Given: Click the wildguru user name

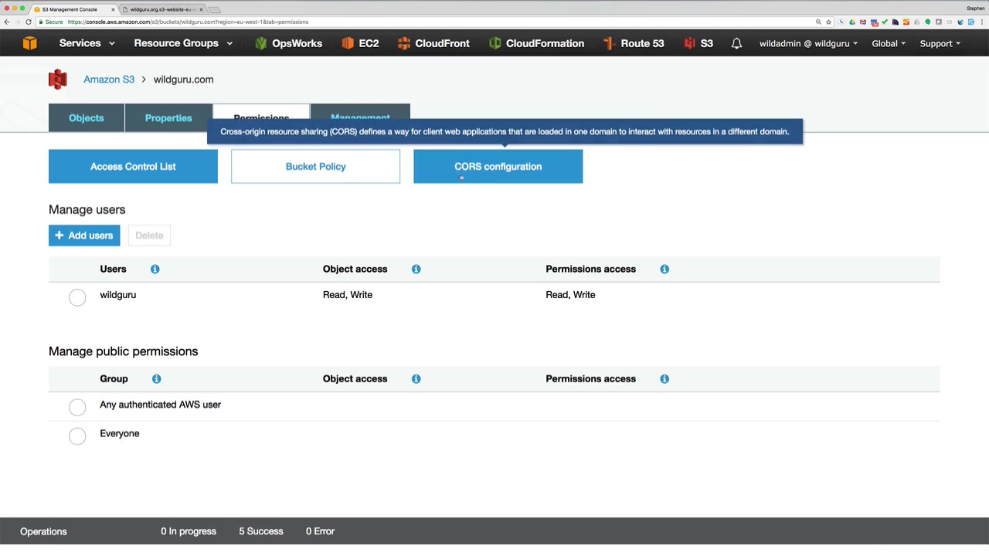Looking at the screenshot, I should (118, 295).
